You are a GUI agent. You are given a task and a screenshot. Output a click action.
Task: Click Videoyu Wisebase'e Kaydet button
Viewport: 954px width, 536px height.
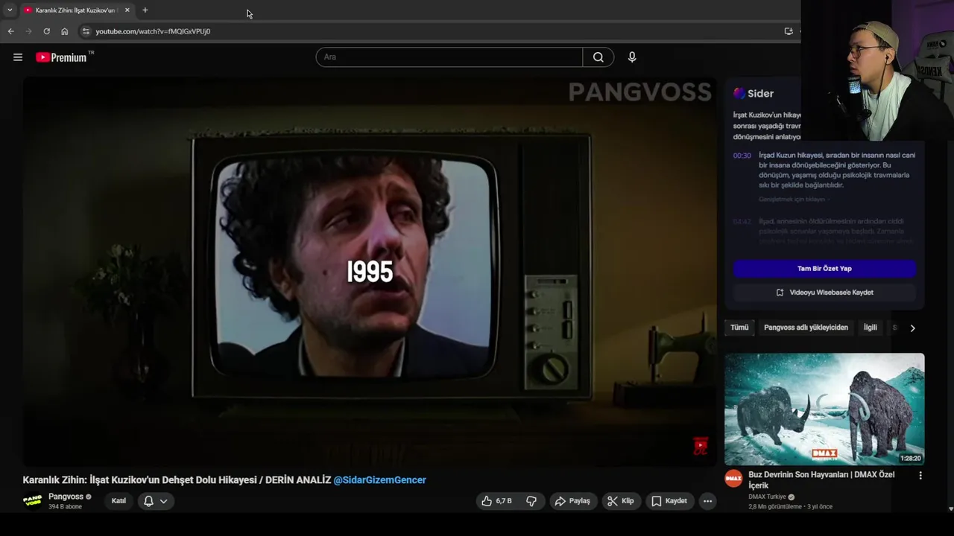coord(824,293)
